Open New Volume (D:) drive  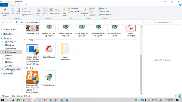(13, 69)
